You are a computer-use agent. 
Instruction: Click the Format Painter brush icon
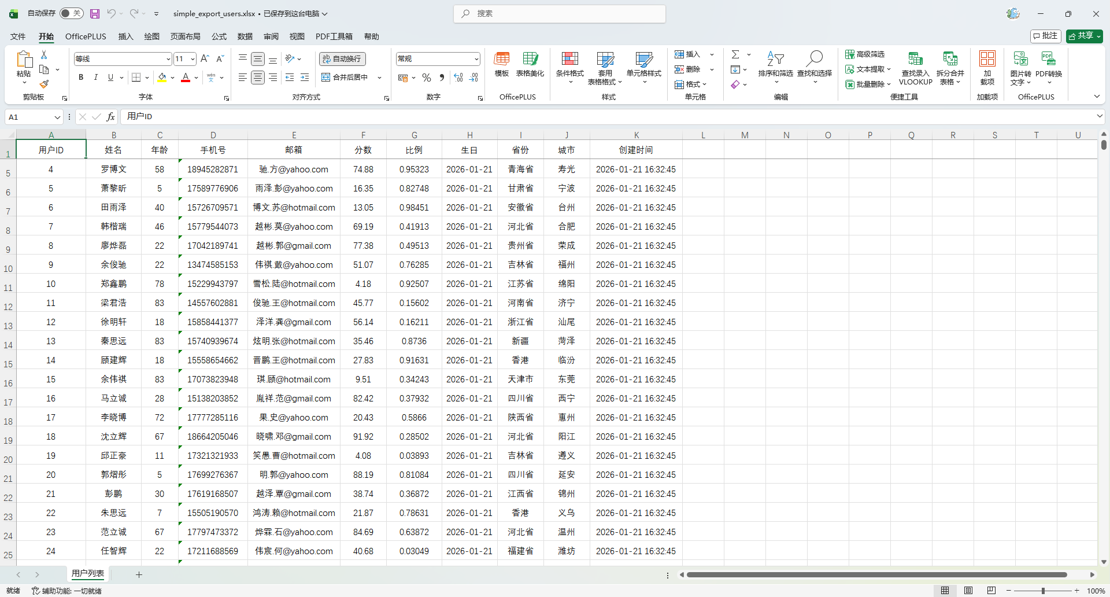pyautogui.click(x=44, y=84)
